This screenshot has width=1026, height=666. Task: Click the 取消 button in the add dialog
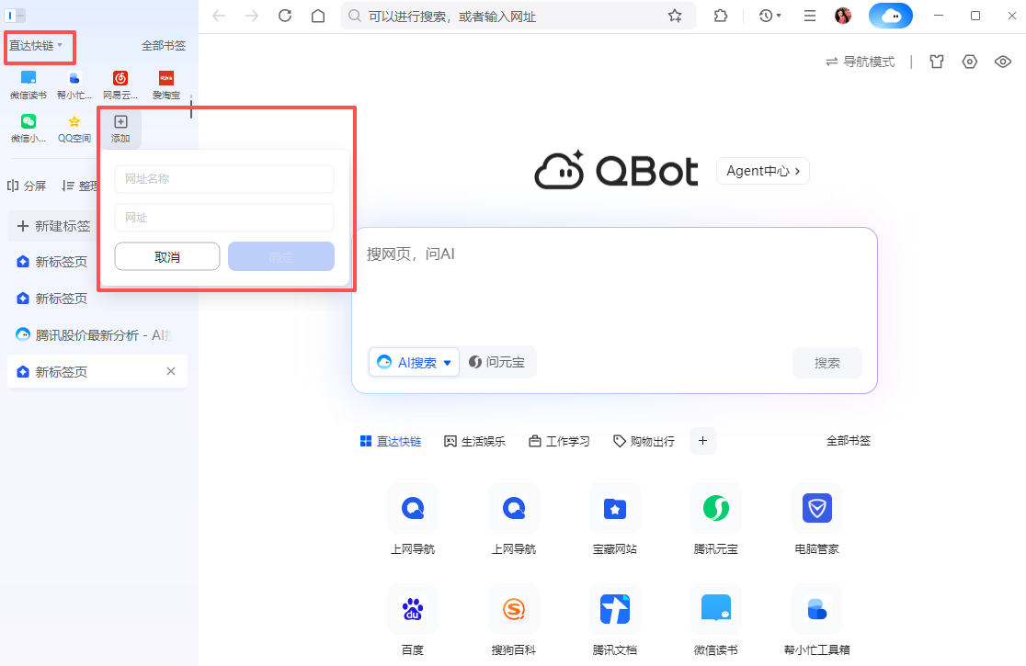click(166, 256)
